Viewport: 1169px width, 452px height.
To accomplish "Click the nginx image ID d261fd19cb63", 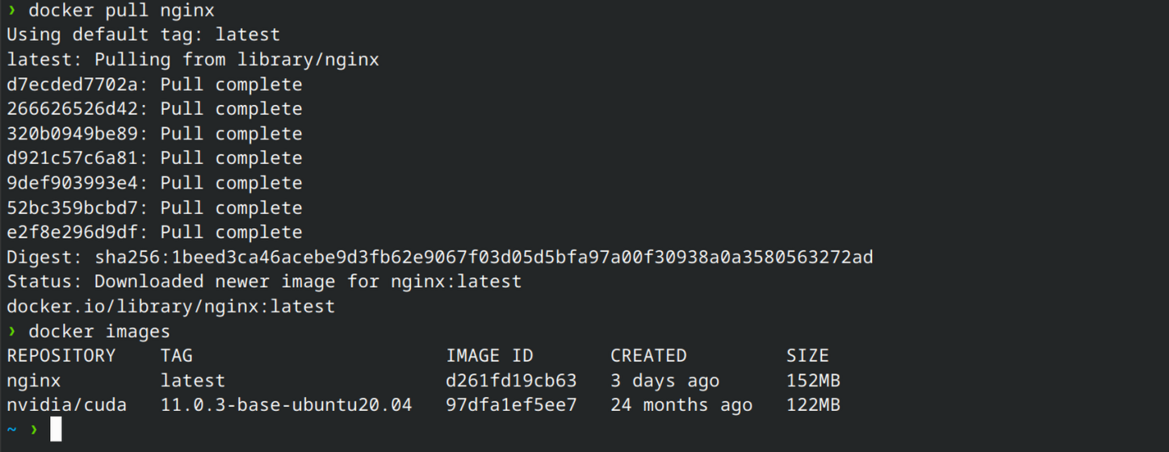I will (511, 380).
